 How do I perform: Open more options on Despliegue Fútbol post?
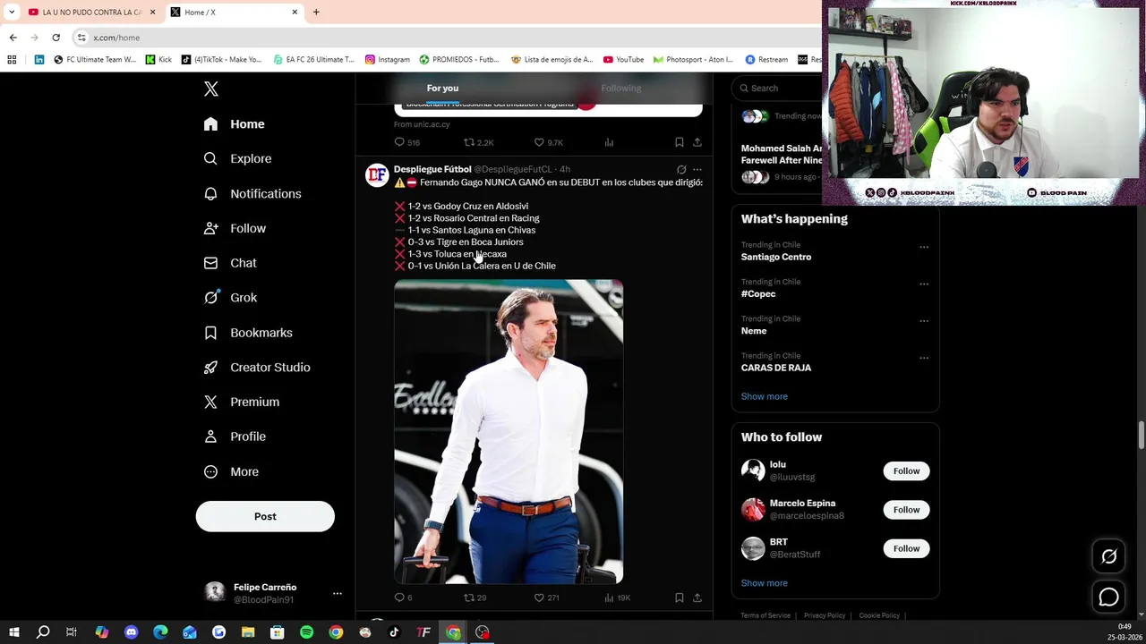(697, 169)
